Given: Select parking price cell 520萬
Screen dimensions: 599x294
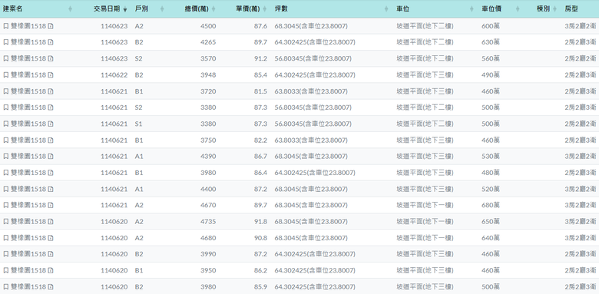Looking at the screenshot, I should point(491,189).
